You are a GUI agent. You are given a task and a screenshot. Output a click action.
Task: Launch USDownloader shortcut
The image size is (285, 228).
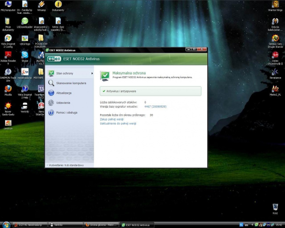pos(25,23)
